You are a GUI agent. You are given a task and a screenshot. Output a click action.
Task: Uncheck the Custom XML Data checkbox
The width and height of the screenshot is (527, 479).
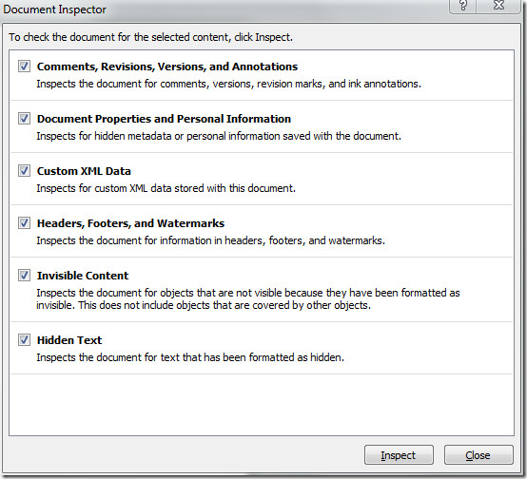24,171
